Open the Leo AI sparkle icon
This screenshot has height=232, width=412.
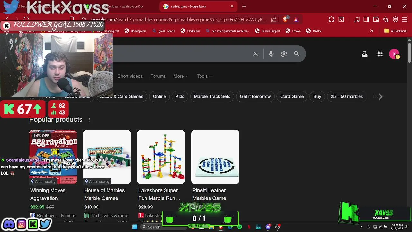click(386, 19)
